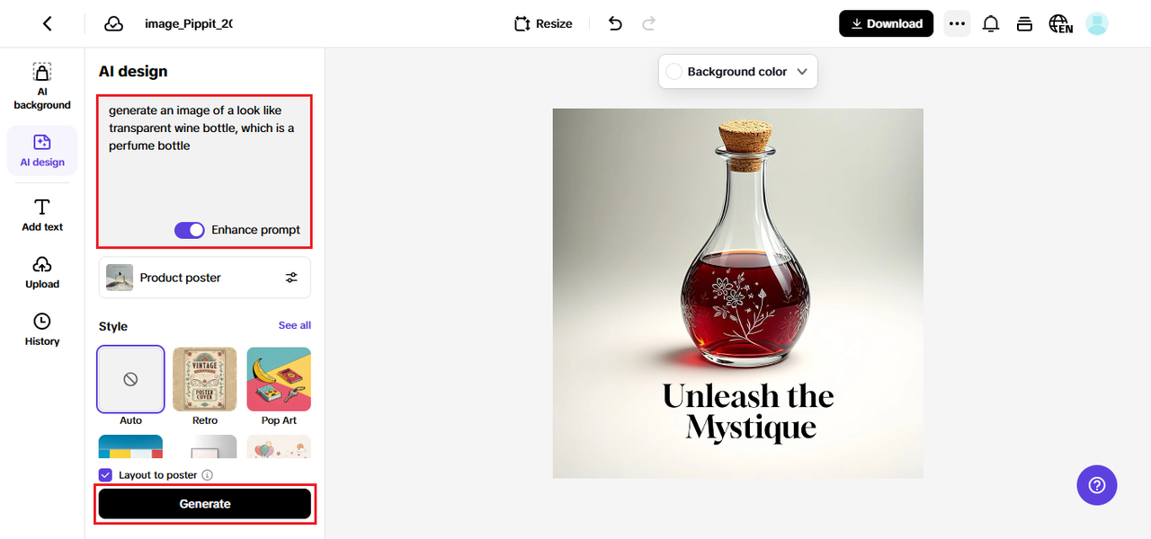Uncheck Layout to poster checkbox
This screenshot has width=1151, height=539.
(106, 475)
